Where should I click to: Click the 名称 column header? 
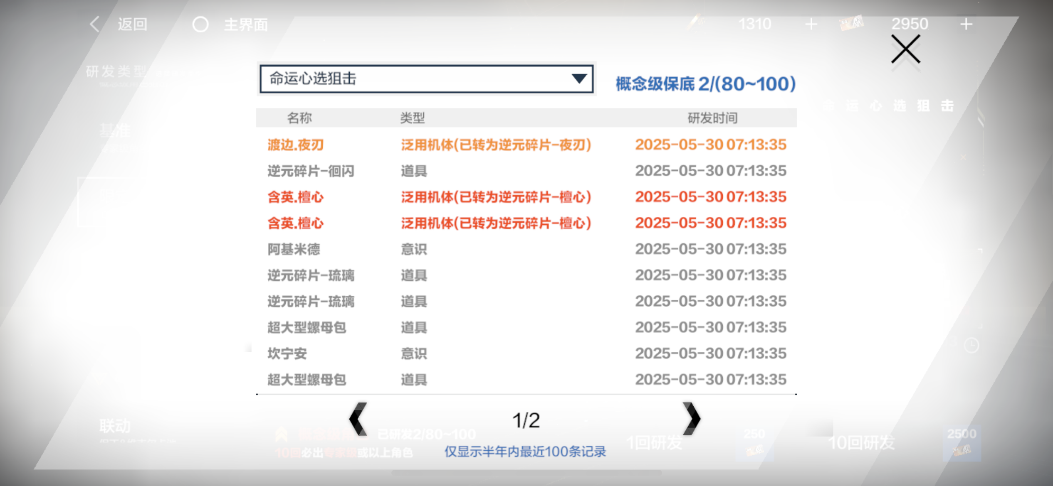[x=299, y=118]
